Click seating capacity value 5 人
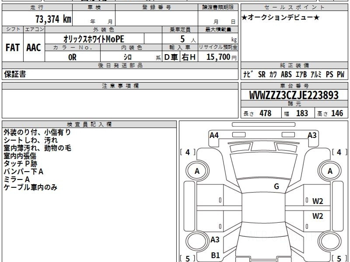350x262 pixels. (188, 39)
